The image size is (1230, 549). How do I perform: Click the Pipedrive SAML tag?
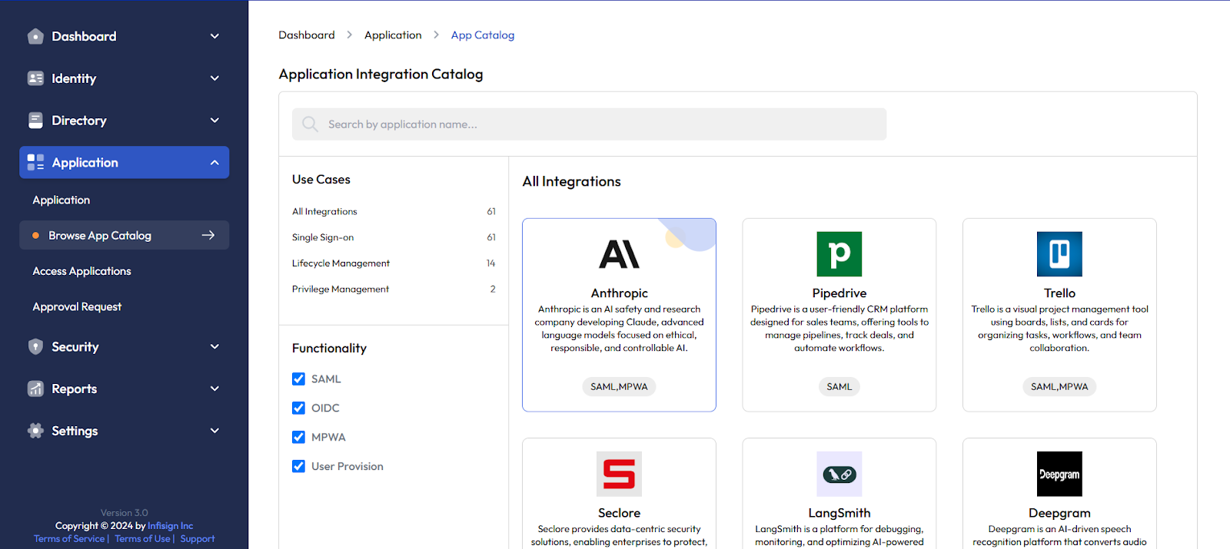[x=839, y=386]
